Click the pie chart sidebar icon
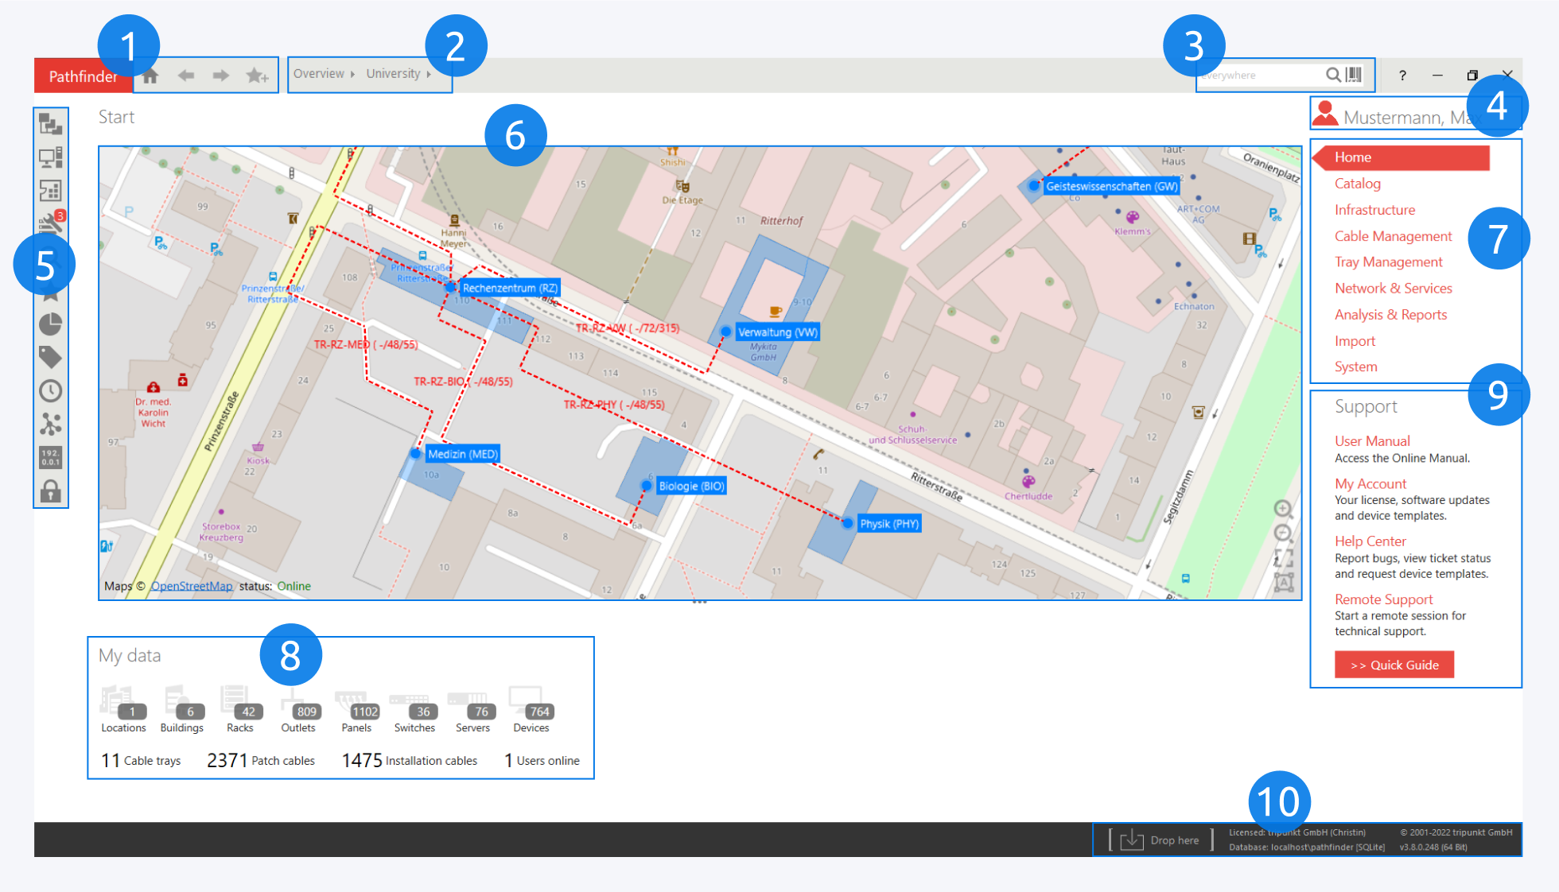1559x892 pixels. (50, 324)
